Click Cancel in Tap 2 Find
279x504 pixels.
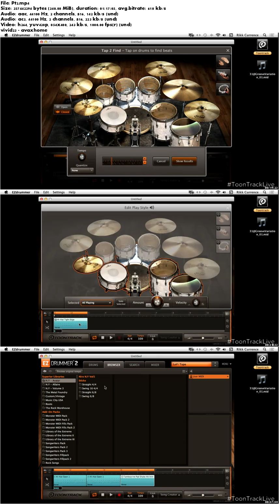tap(161, 161)
